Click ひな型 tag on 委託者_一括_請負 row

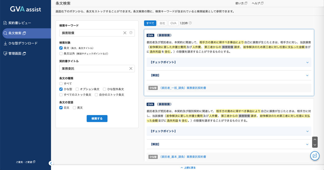153,88
